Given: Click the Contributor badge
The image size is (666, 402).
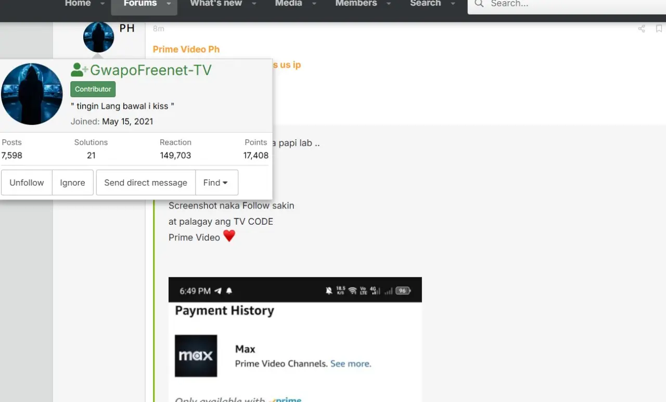Looking at the screenshot, I should (93, 89).
